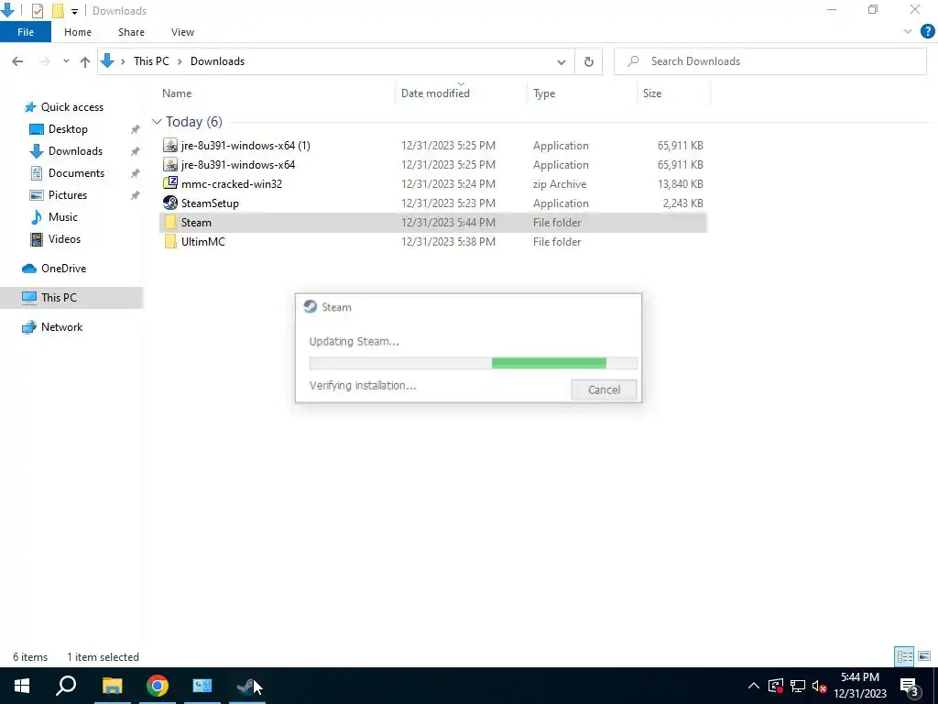Open the taskbar clock and date

tap(860, 686)
